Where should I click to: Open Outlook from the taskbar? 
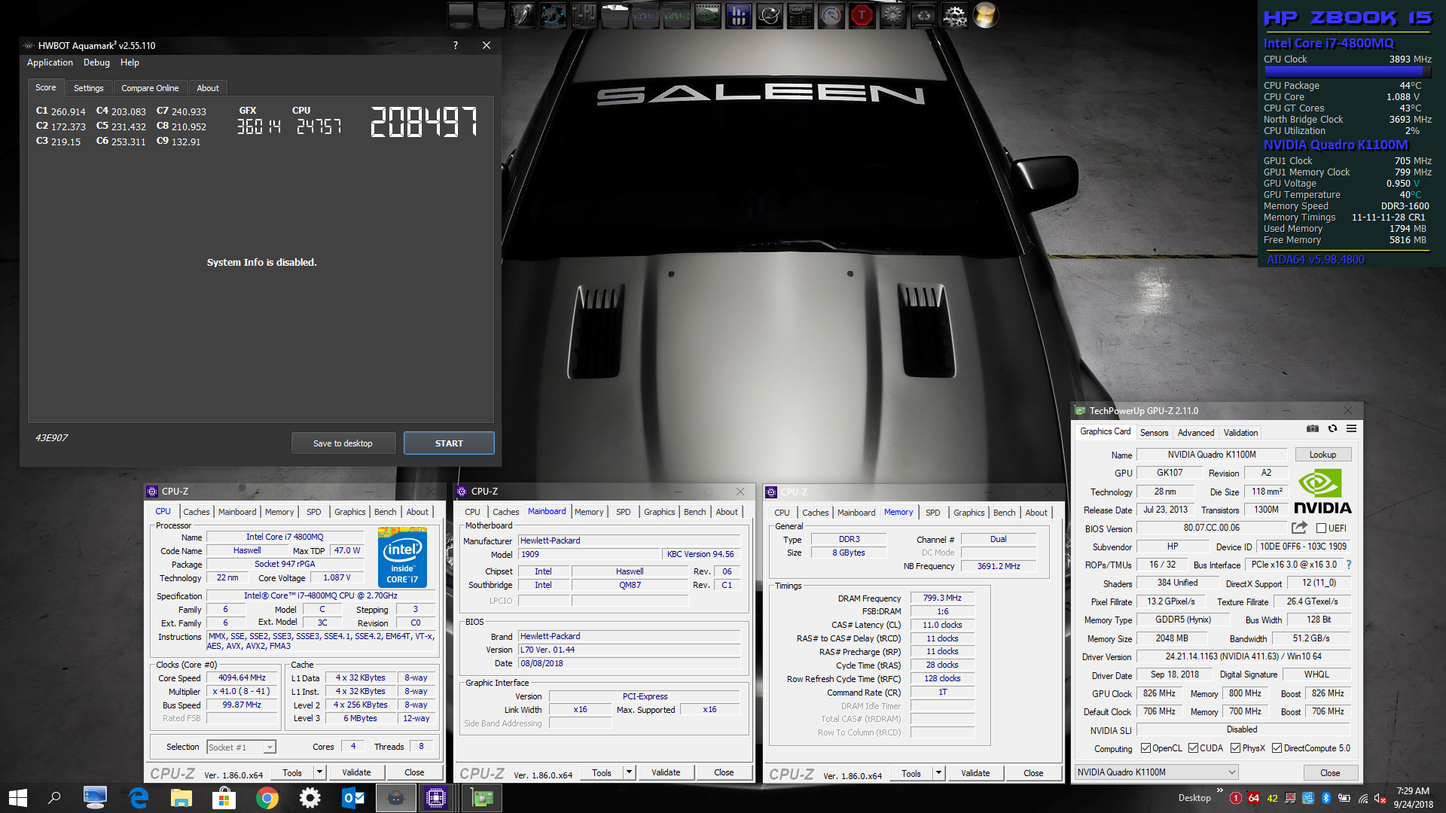[352, 798]
